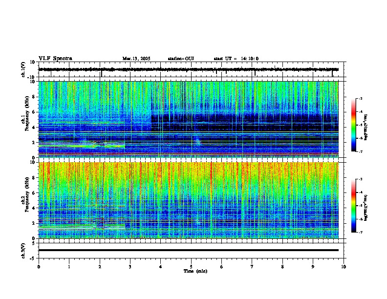Image resolution: width=387 pixels, height=299 pixels.
Task: Click the "-7" label on ch.2 color bar
Action: click(360, 233)
